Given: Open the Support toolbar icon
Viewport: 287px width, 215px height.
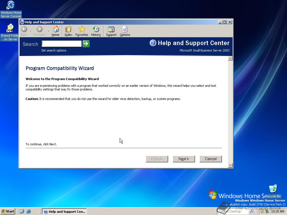Looking at the screenshot, I should click(x=111, y=31).
